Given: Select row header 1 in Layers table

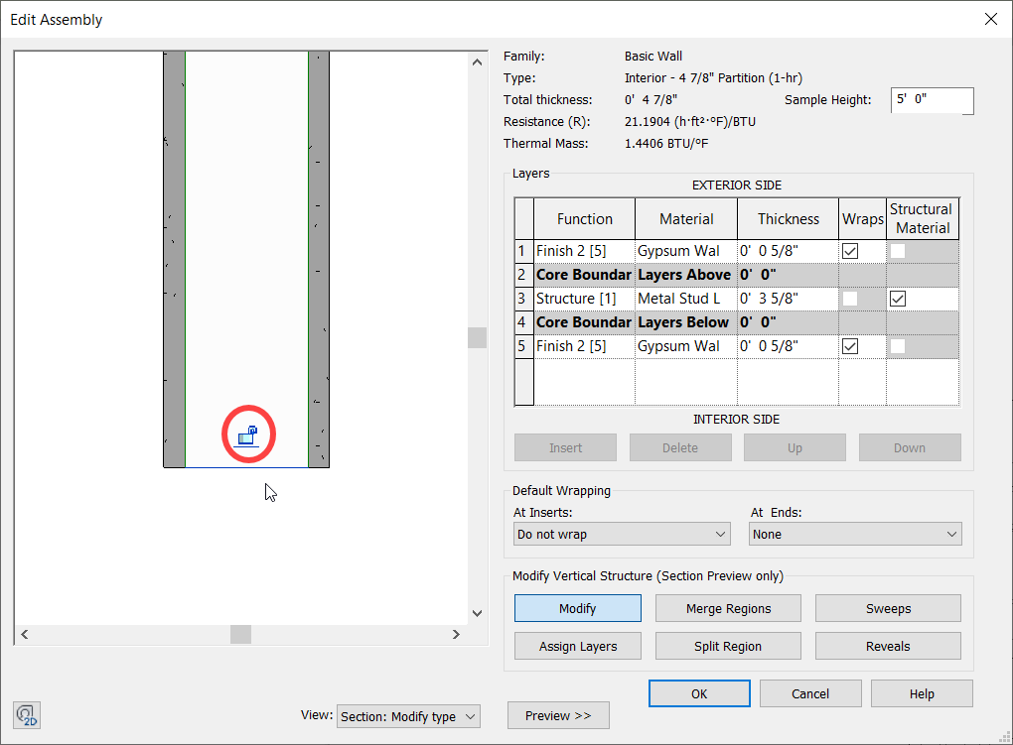Looking at the screenshot, I should click(524, 251).
